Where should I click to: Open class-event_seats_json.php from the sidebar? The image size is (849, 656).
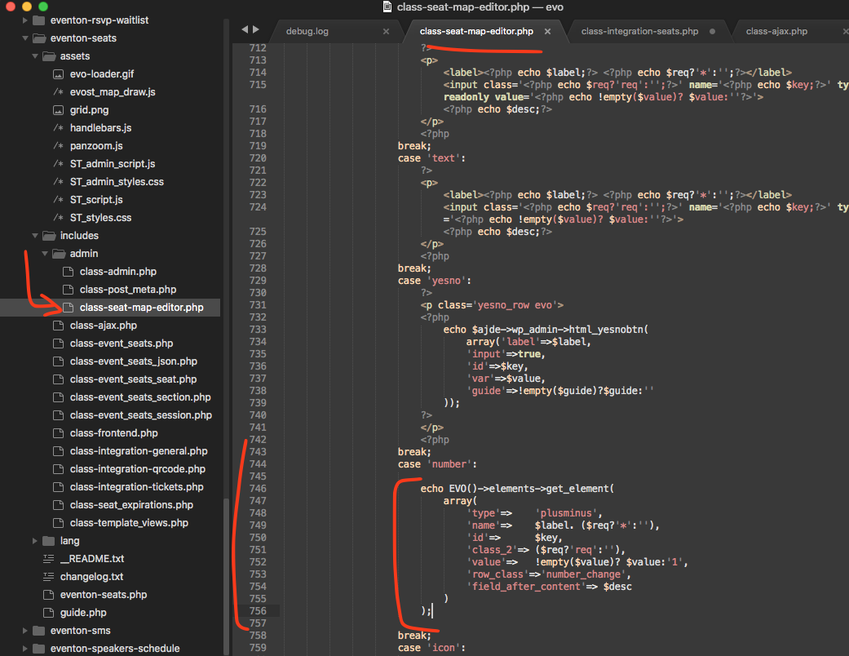coord(133,361)
